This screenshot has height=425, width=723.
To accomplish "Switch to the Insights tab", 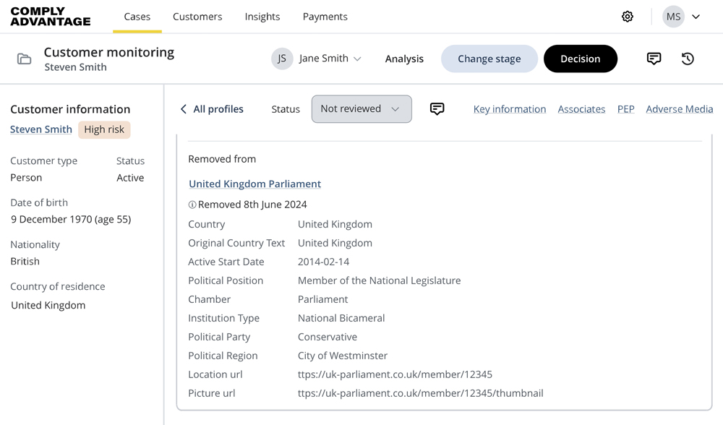I will [x=262, y=16].
